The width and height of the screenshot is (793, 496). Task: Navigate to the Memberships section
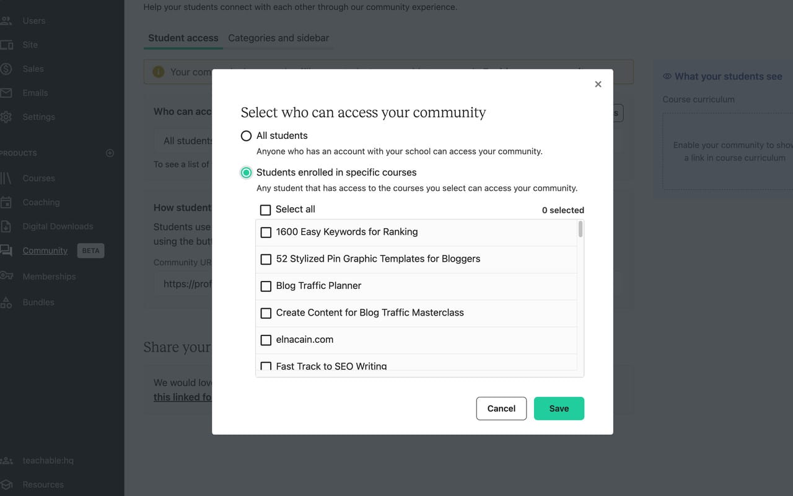tap(48, 277)
